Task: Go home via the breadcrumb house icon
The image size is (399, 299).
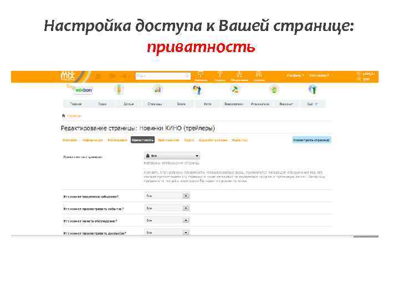Action: point(64,116)
